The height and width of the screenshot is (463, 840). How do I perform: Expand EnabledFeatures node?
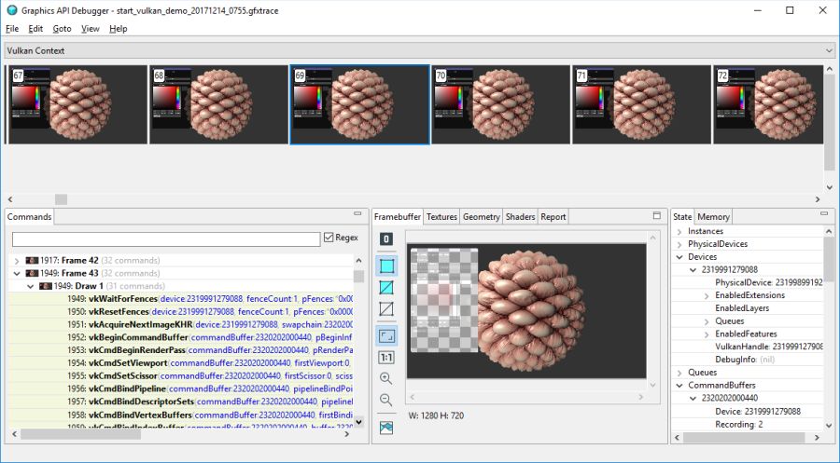pos(707,334)
